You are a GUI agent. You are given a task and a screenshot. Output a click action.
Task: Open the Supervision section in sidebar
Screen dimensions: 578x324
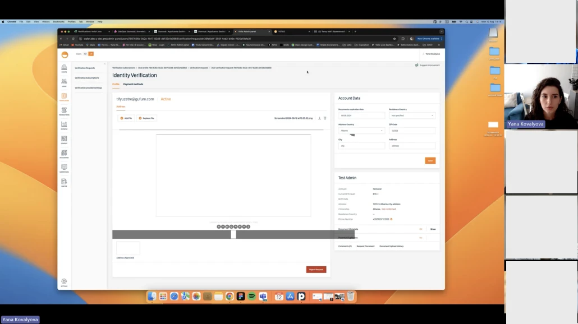point(64,168)
